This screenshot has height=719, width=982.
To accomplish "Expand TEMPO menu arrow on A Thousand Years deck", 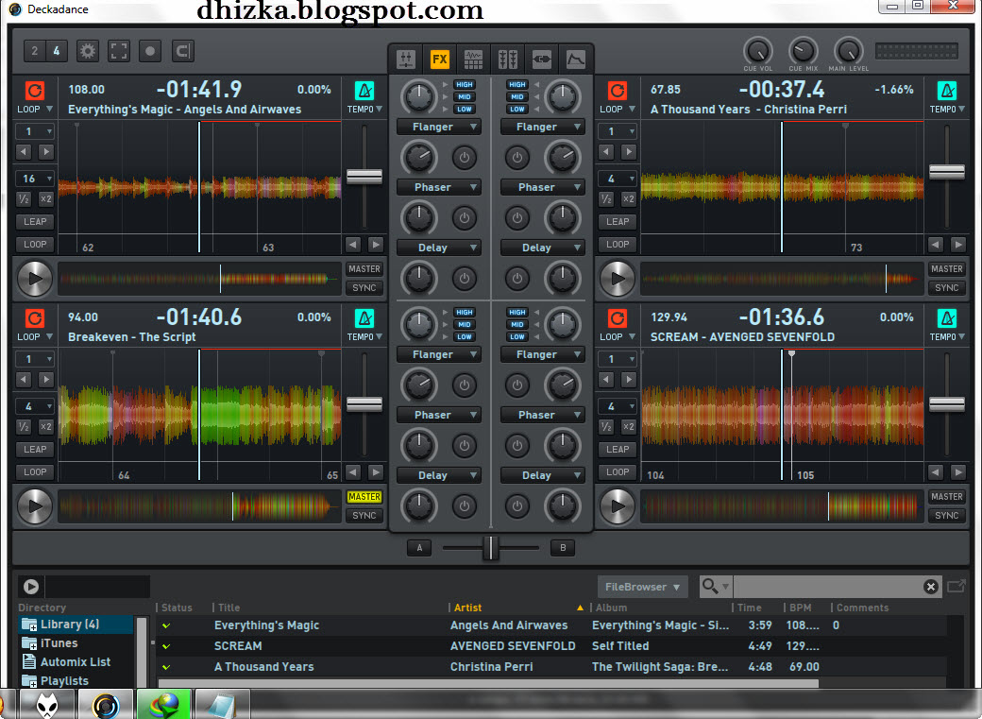I will (962, 109).
